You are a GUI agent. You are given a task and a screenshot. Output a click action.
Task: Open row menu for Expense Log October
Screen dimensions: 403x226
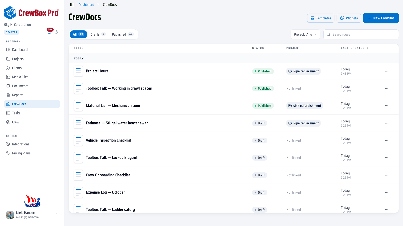pyautogui.click(x=387, y=192)
